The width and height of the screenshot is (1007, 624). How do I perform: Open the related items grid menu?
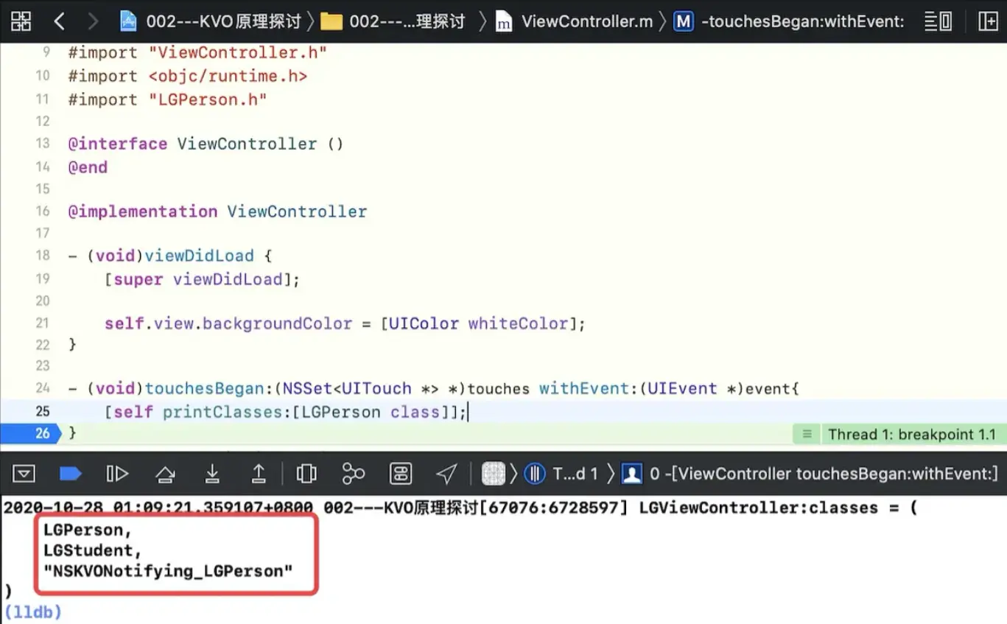[x=21, y=21]
